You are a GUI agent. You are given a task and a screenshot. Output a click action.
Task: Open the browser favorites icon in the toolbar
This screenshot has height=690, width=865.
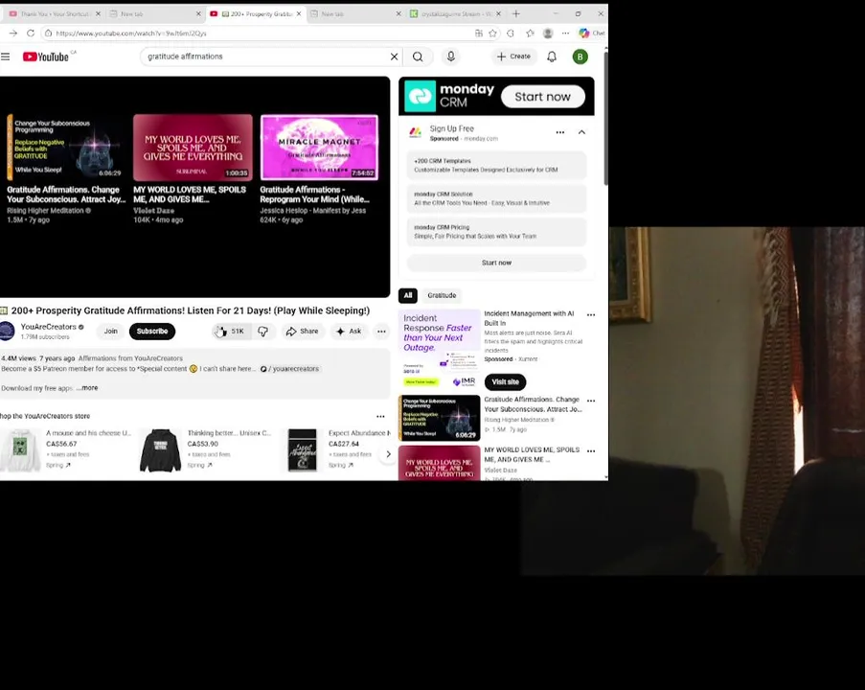coord(530,34)
